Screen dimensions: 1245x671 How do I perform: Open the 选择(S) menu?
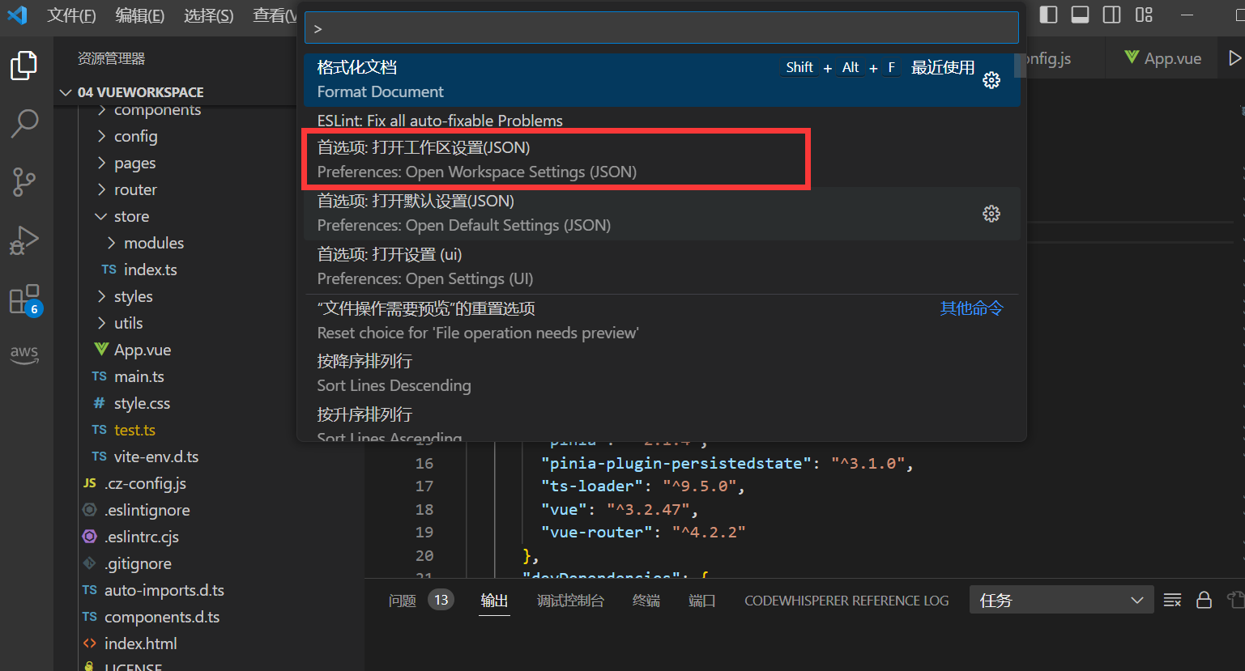[x=208, y=15]
